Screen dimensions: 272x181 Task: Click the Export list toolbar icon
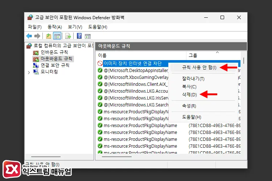click(68, 36)
